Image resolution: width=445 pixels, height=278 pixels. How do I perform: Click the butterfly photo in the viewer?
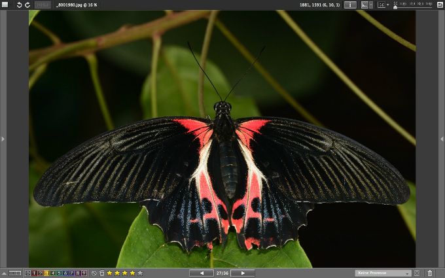(222, 139)
